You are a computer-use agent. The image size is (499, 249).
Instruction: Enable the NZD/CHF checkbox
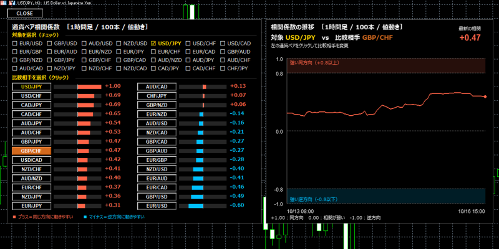84,68
